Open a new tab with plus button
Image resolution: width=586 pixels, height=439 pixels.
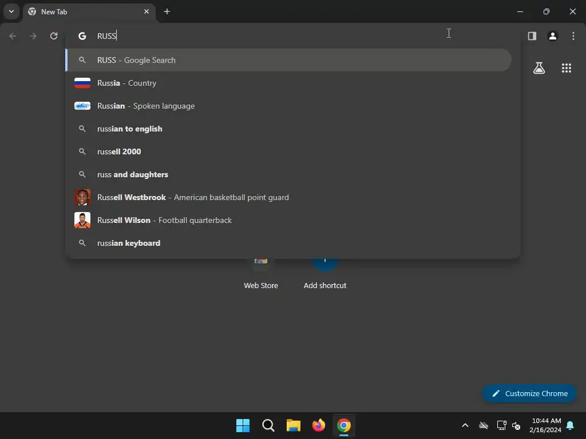click(x=167, y=11)
